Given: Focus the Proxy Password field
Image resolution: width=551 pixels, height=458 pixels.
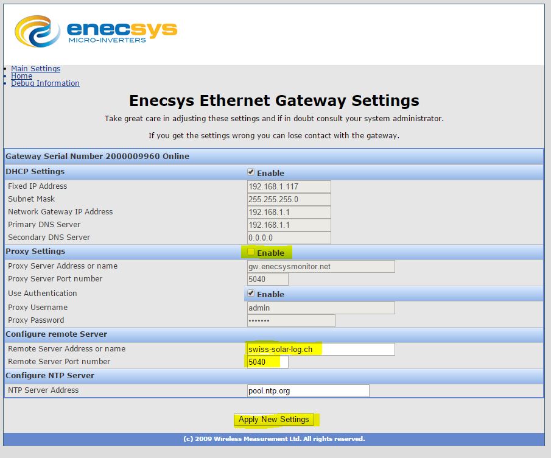Looking at the screenshot, I should (x=290, y=320).
